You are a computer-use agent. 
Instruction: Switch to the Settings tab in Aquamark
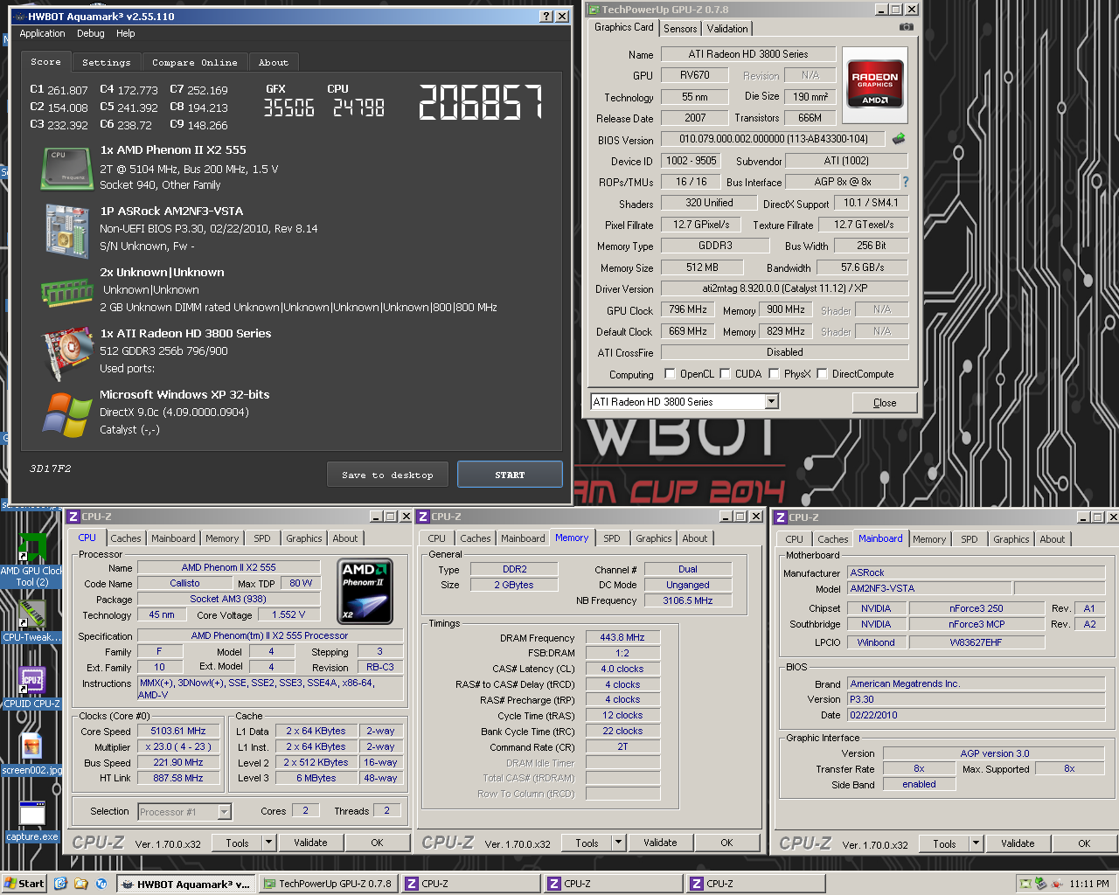coord(106,63)
